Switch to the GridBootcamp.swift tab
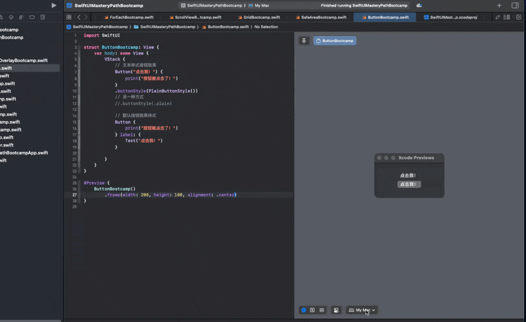Screen dimensions: 526x322 pos(261,17)
